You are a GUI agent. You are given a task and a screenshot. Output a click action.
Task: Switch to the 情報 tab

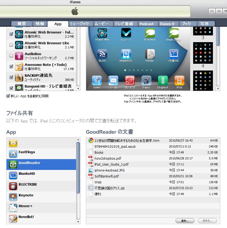[40, 24]
